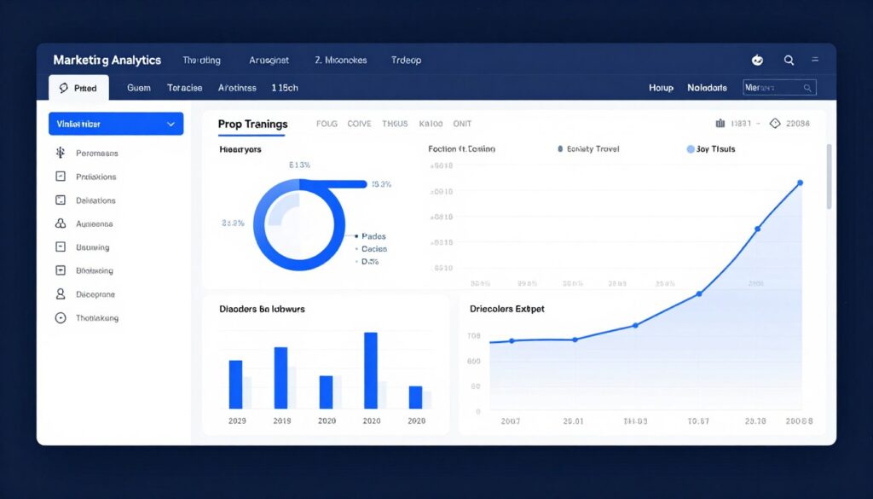Viewport: 873px width, 499px height.
Task: Click the person icon beside Diceprone
Action: [61, 294]
